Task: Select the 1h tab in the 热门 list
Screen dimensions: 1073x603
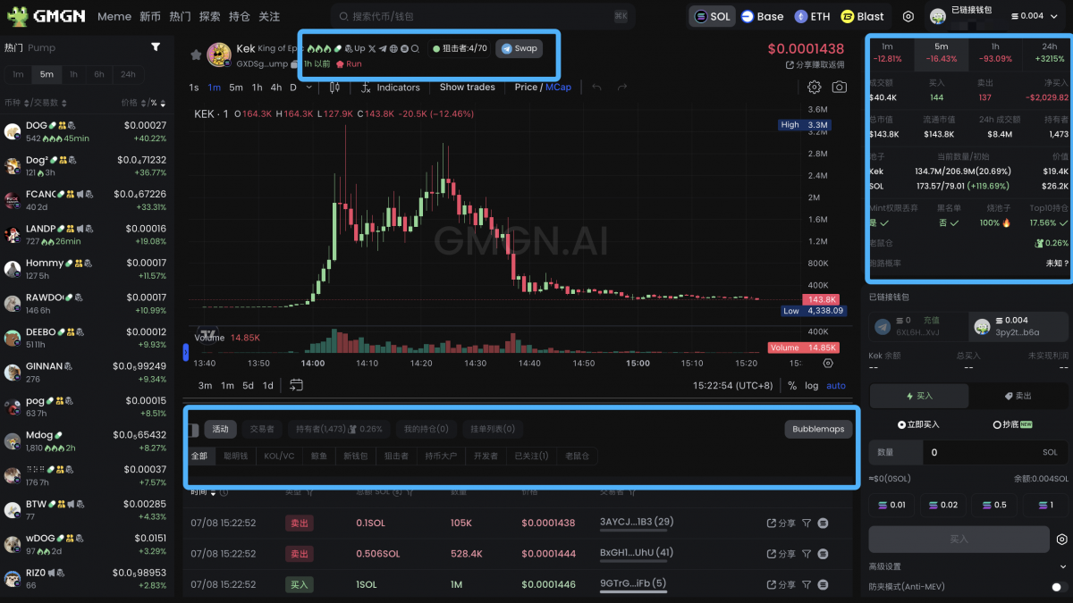Action: point(73,74)
